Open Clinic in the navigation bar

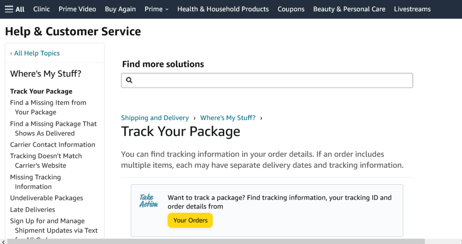click(x=42, y=9)
